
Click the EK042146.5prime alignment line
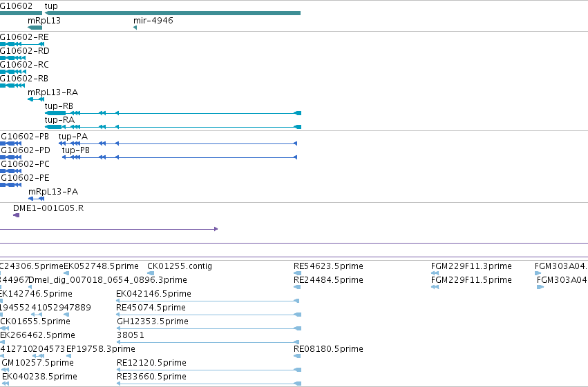point(208,301)
